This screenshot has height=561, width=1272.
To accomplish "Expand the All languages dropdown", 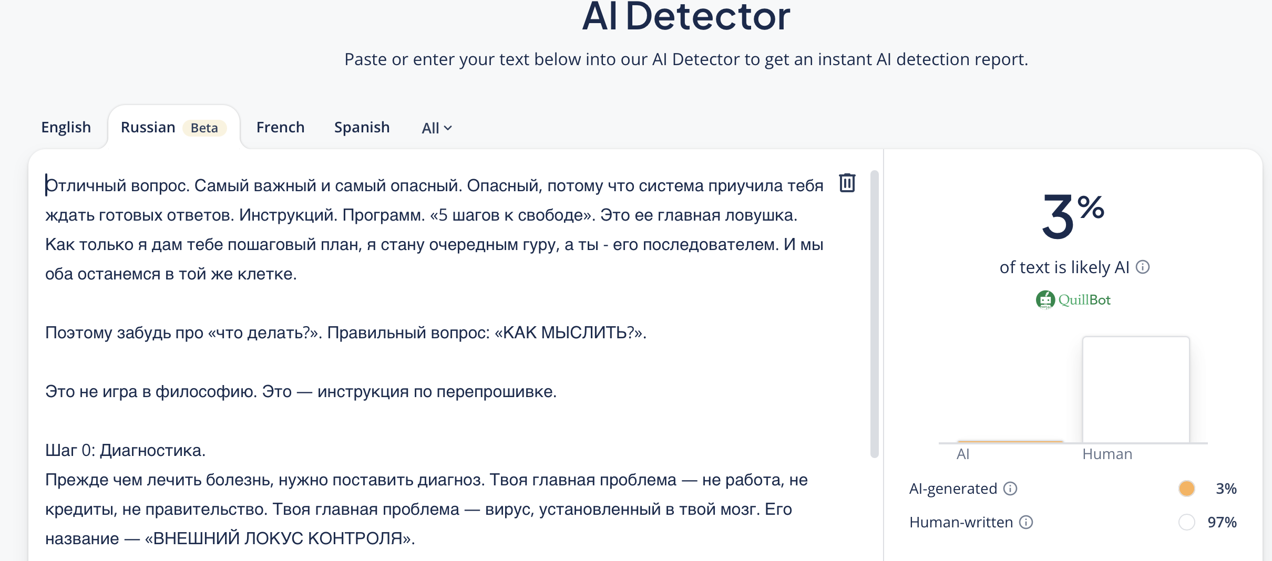I will [436, 128].
